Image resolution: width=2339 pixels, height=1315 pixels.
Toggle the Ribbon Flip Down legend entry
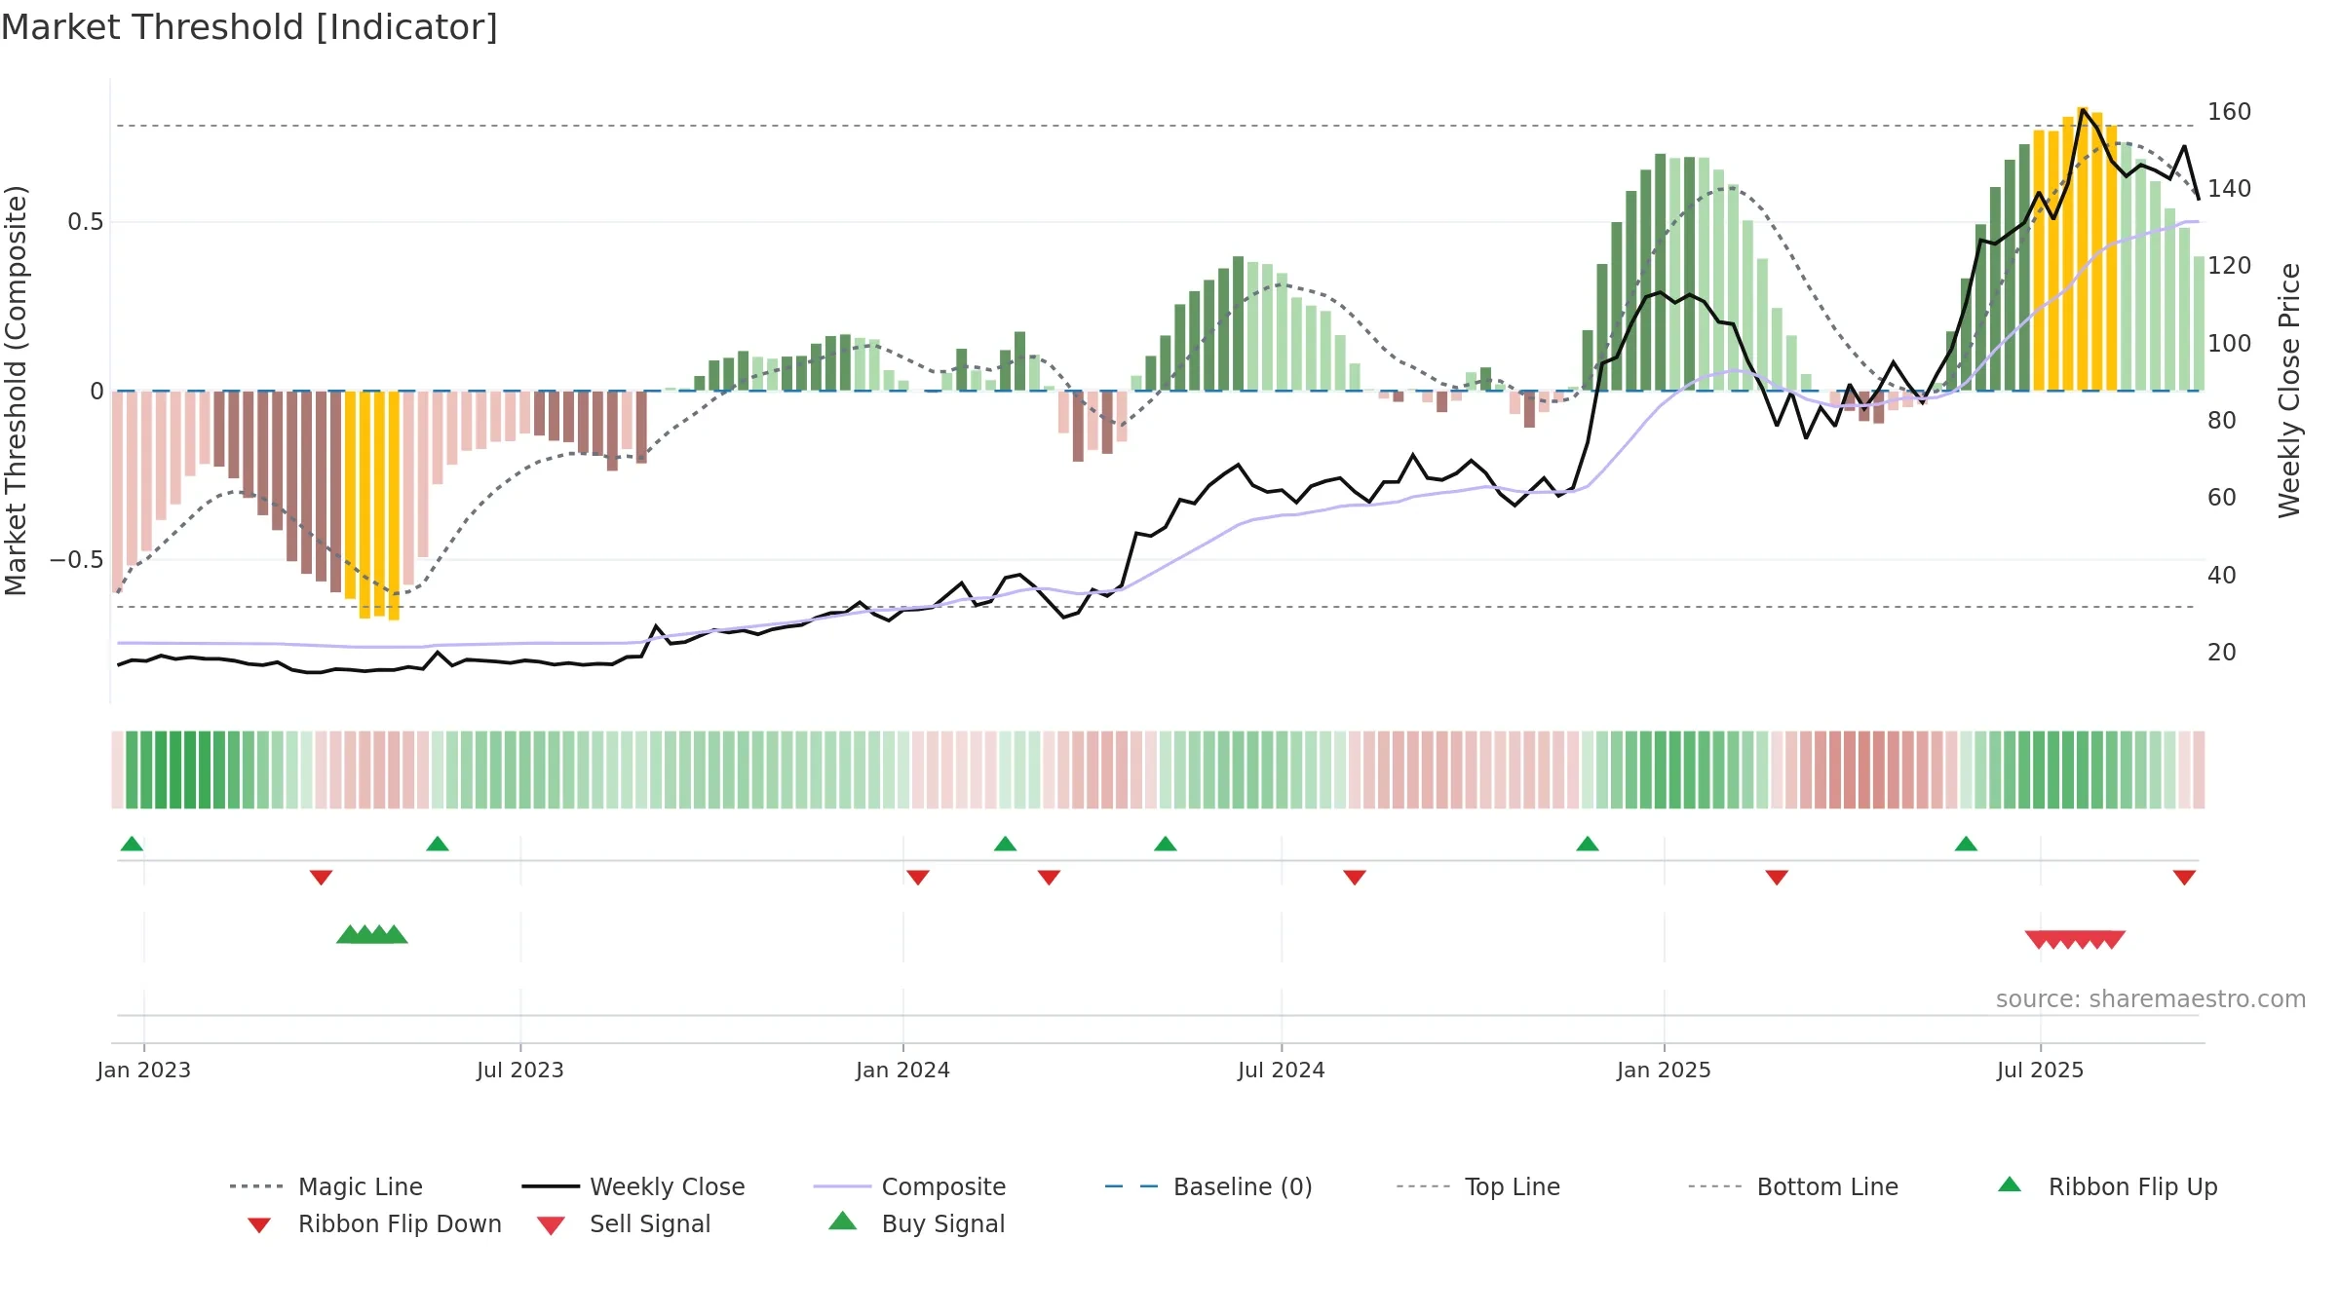coord(373,1223)
